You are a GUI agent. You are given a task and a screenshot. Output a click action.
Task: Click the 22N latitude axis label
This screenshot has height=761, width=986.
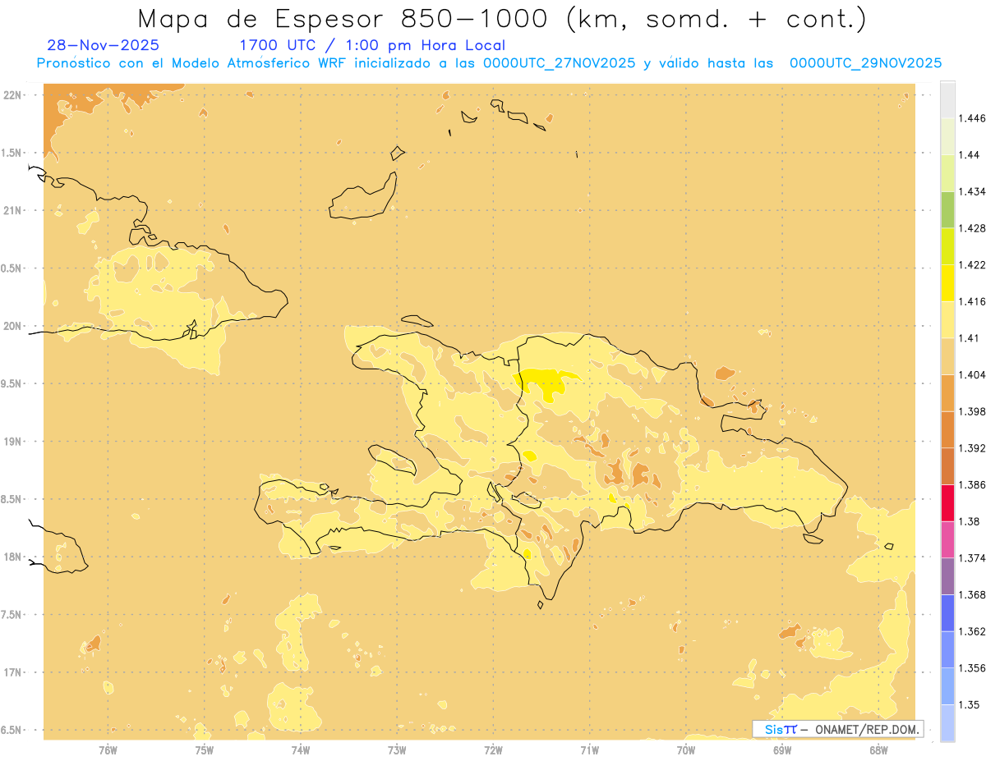point(14,94)
